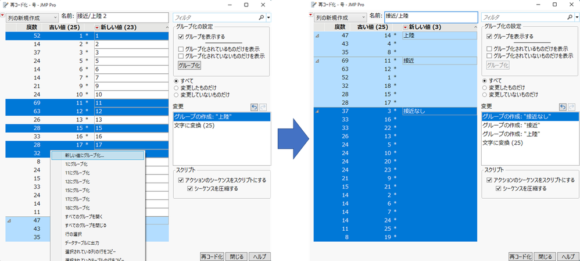Click ヘルプ button in left window

click(x=260, y=256)
